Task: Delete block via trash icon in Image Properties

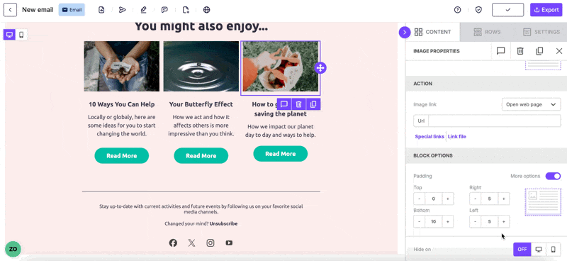Action: [x=520, y=51]
